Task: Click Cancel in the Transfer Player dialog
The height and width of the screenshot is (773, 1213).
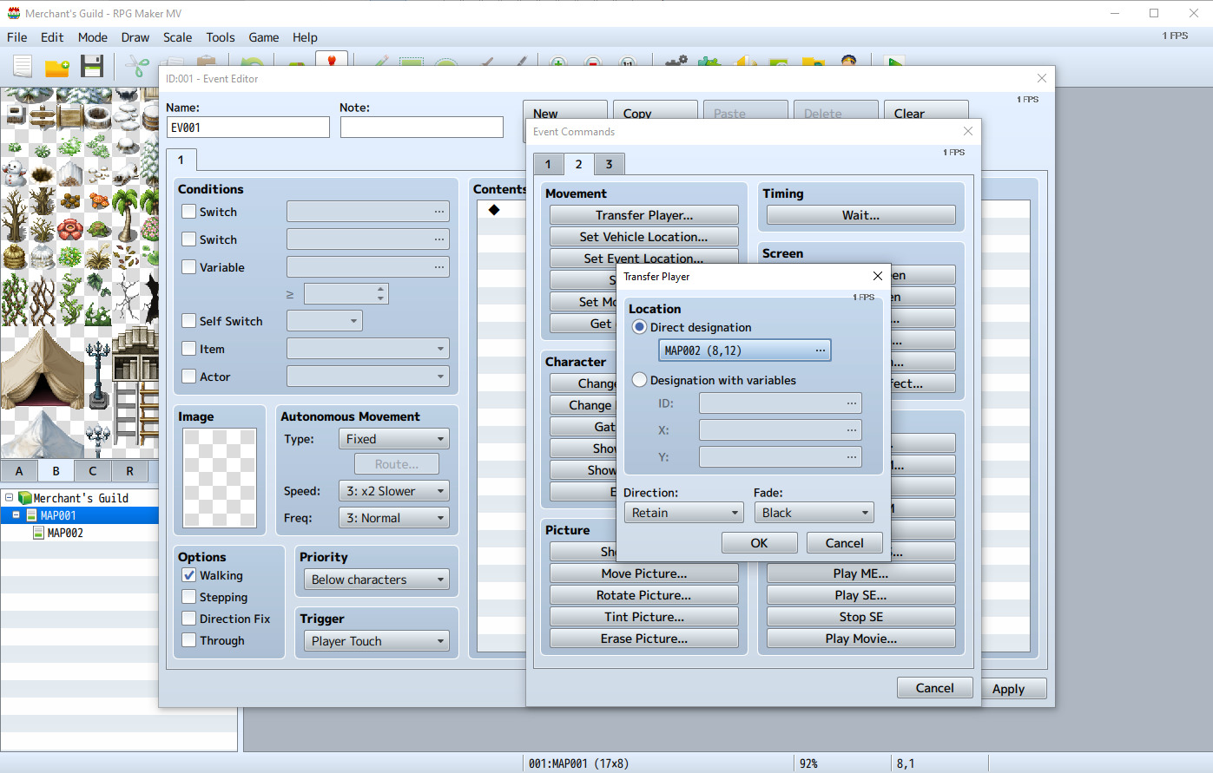Action: point(844,543)
